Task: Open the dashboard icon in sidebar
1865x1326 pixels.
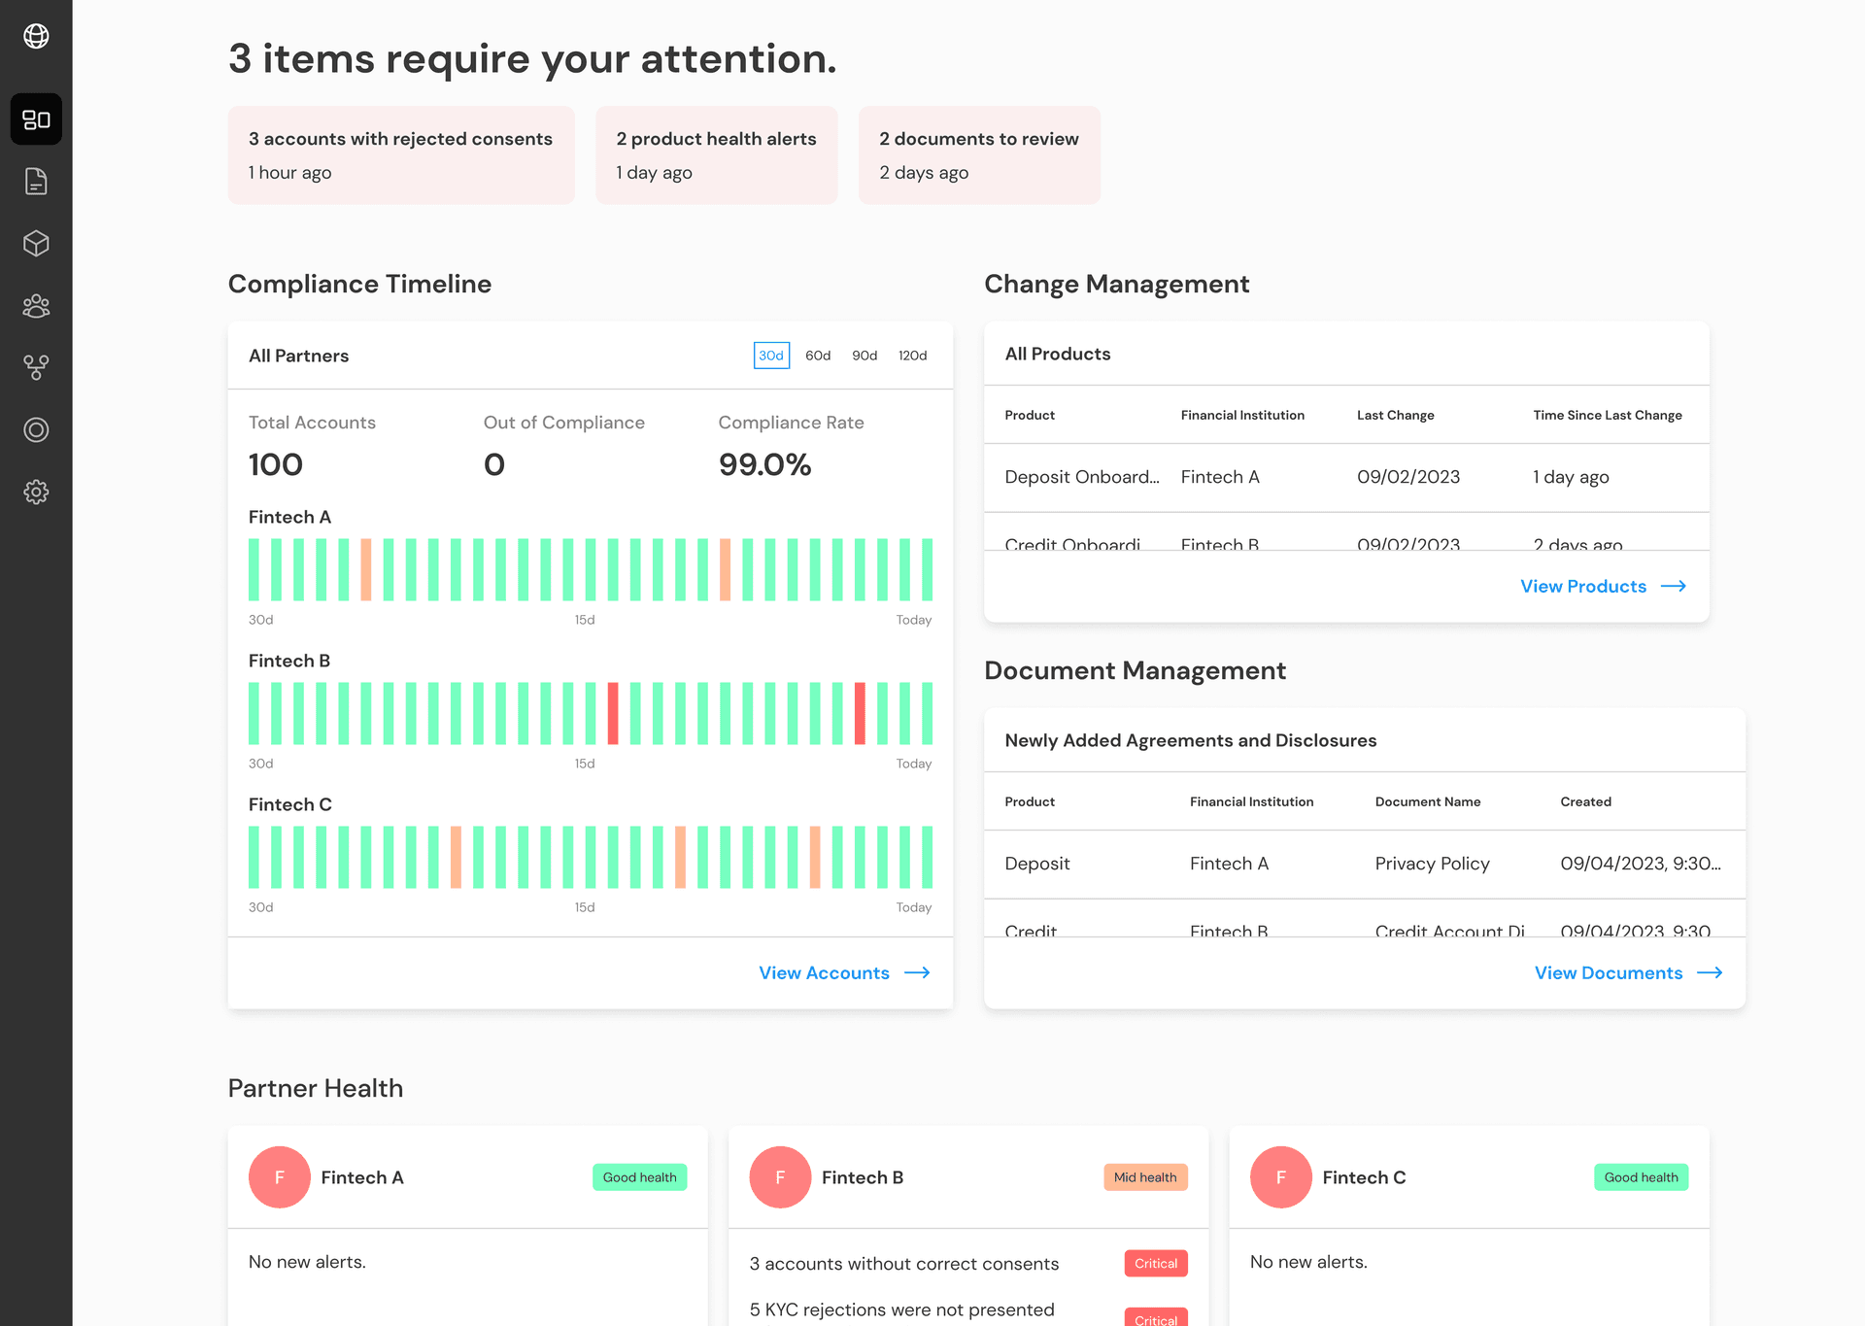Action: (36, 119)
